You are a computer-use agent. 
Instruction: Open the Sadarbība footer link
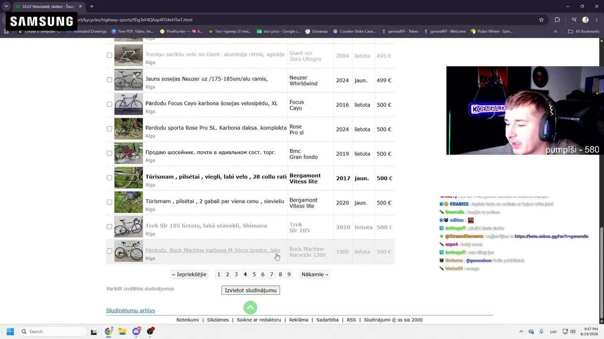[327, 320]
